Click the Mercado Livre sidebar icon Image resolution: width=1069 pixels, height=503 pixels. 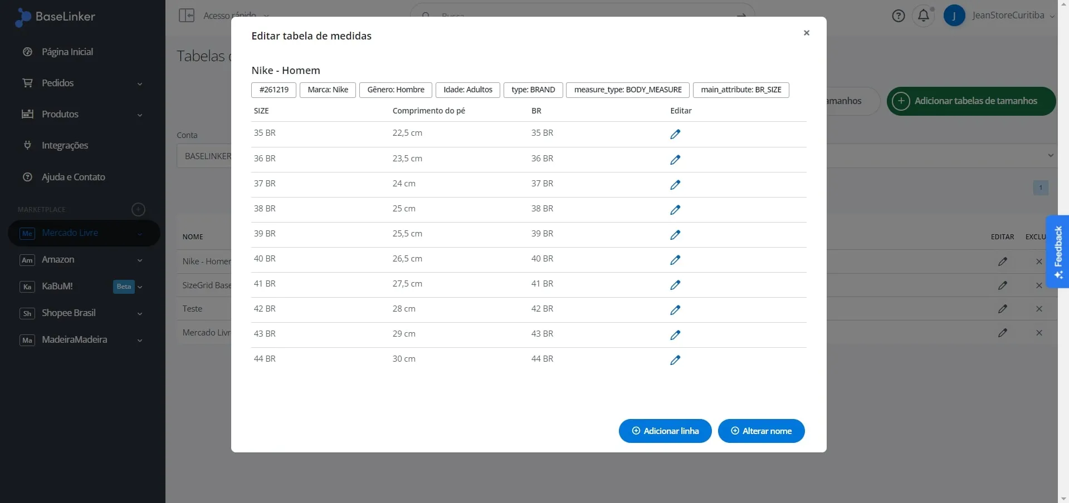(x=27, y=233)
